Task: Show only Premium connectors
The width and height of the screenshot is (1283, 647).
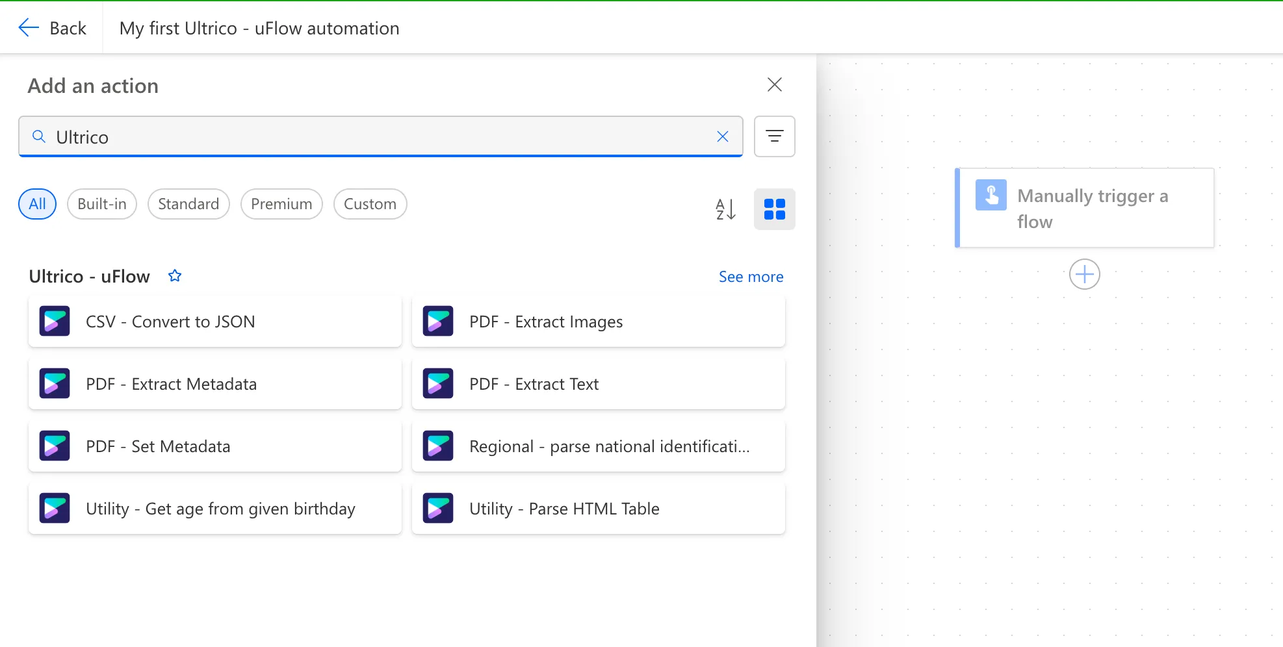Action: (x=281, y=204)
